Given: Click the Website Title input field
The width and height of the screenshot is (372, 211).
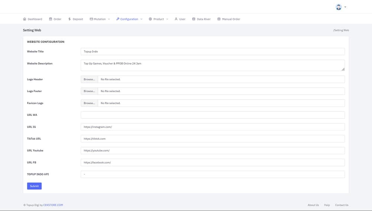Looking at the screenshot, I should coord(212,52).
